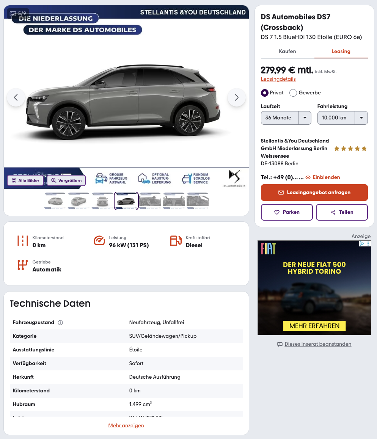Show the next car image arrow
This screenshot has width=377, height=439.
pos(237,97)
